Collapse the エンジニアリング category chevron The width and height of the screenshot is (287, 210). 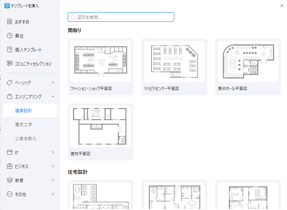pyautogui.click(x=53, y=96)
